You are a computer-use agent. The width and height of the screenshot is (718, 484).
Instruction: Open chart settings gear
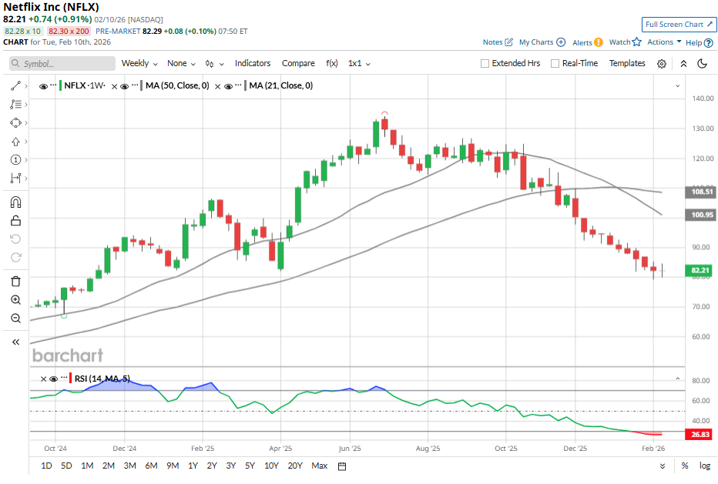pos(662,64)
